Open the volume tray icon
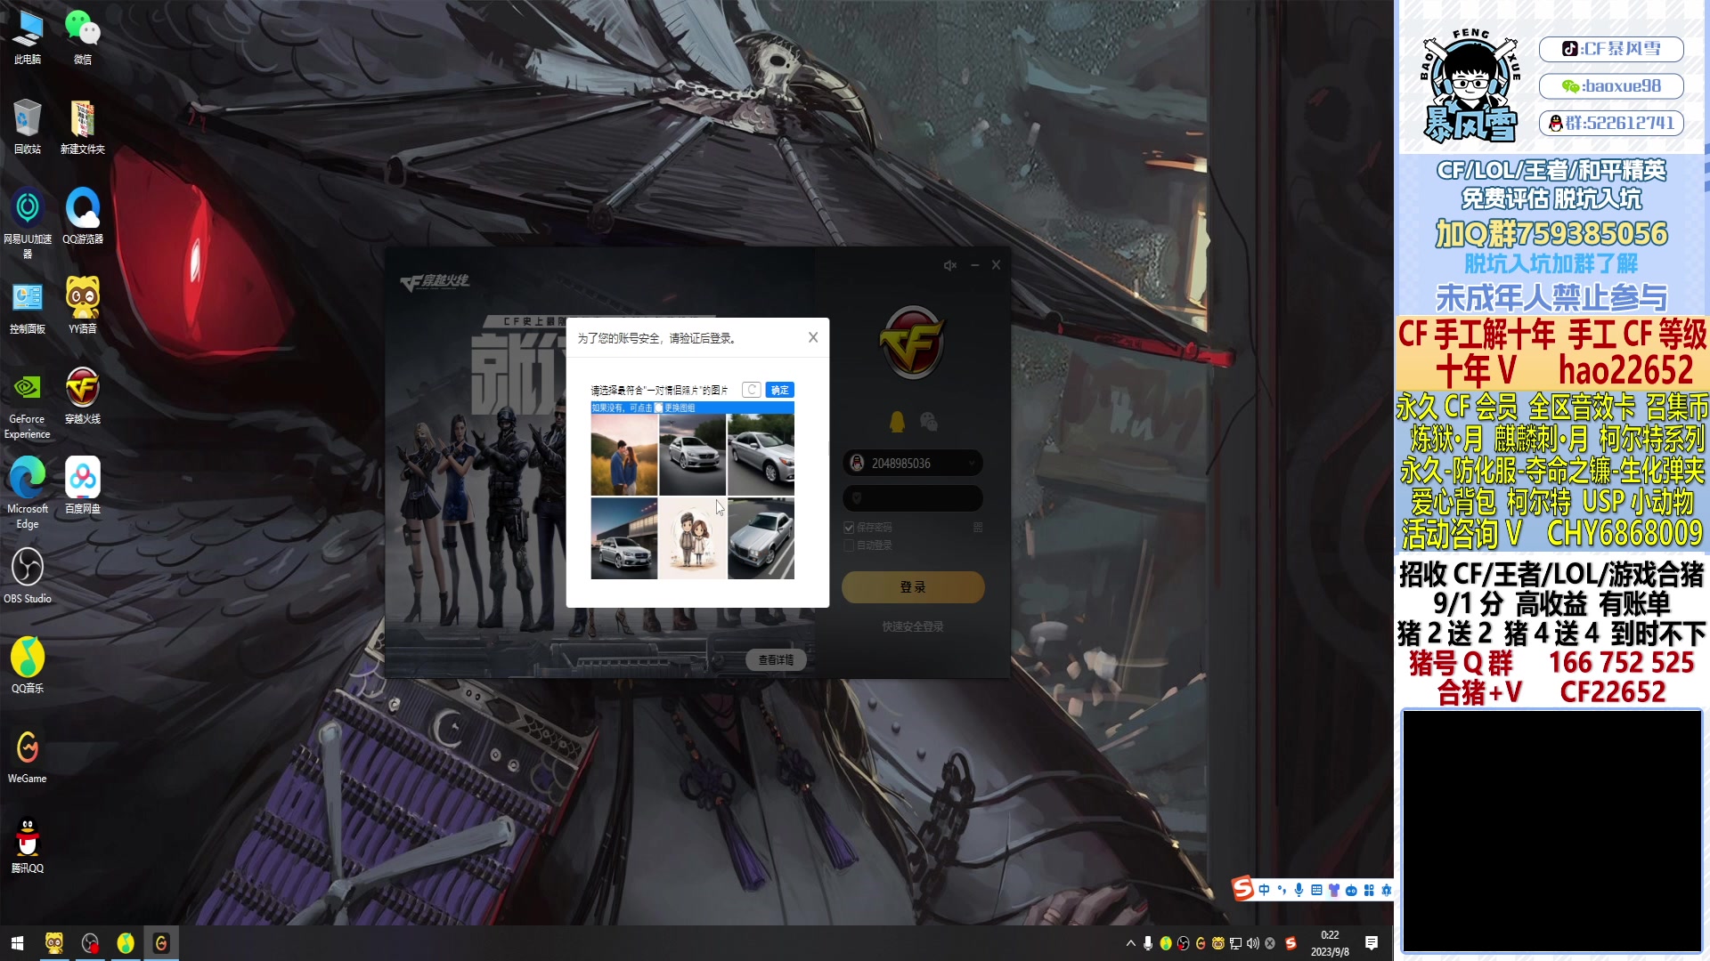 pyautogui.click(x=1253, y=943)
